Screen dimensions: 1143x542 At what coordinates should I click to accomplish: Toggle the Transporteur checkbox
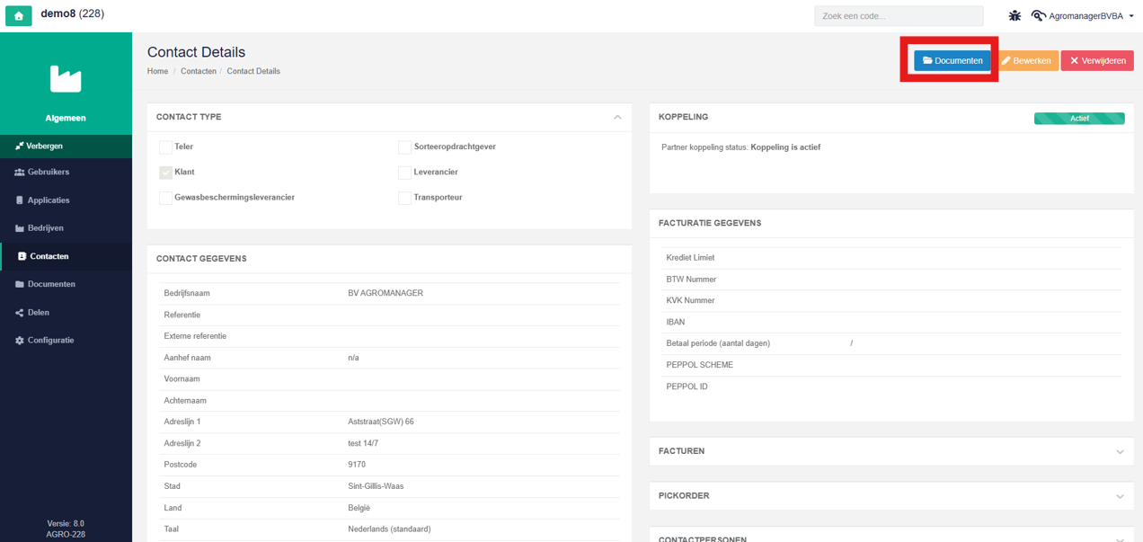(405, 198)
